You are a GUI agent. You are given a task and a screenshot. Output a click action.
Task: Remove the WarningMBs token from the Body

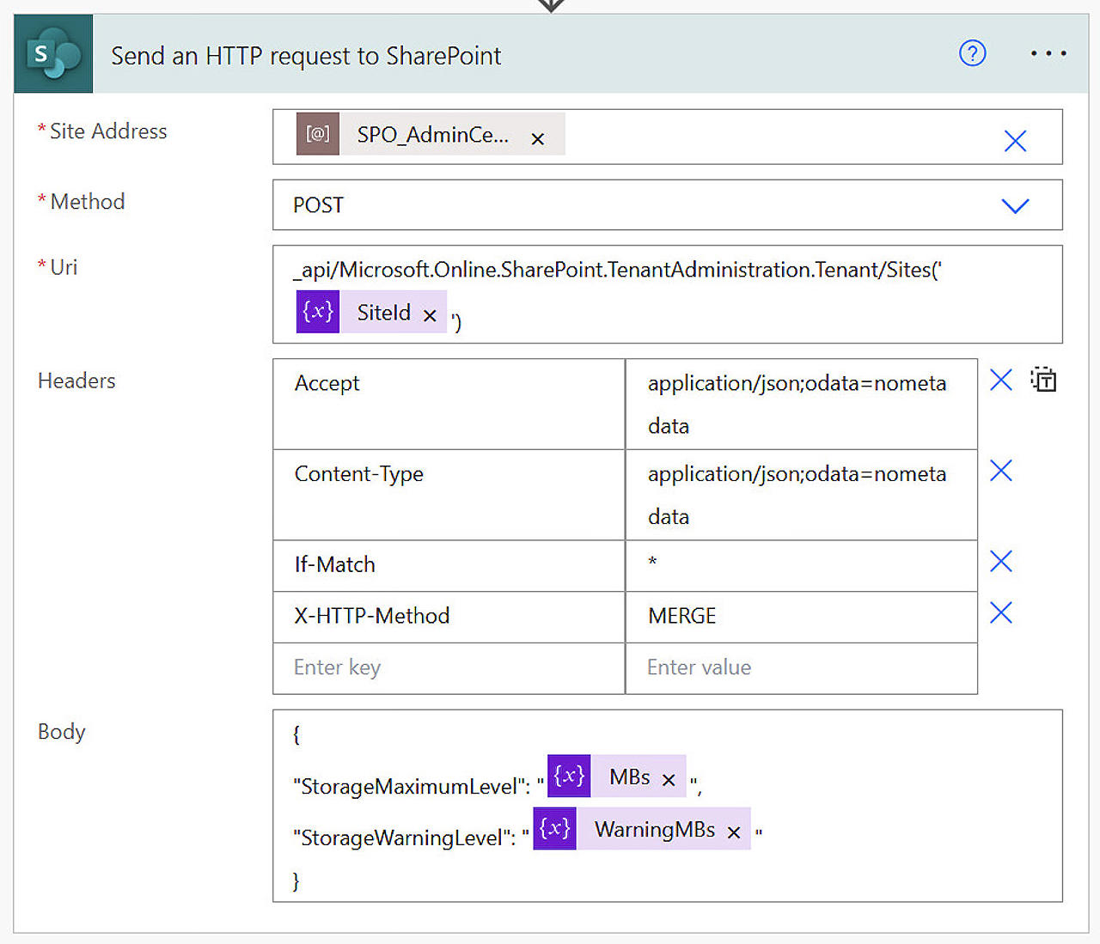tap(734, 831)
